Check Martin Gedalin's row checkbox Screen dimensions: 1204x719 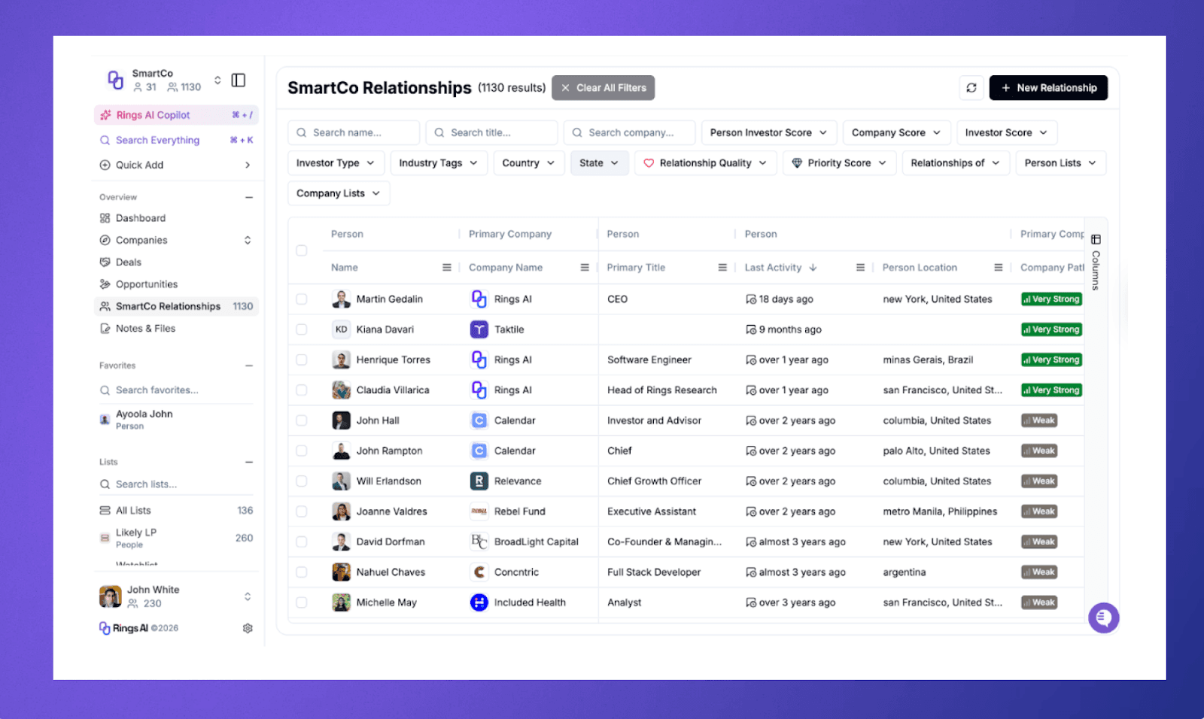click(x=301, y=299)
